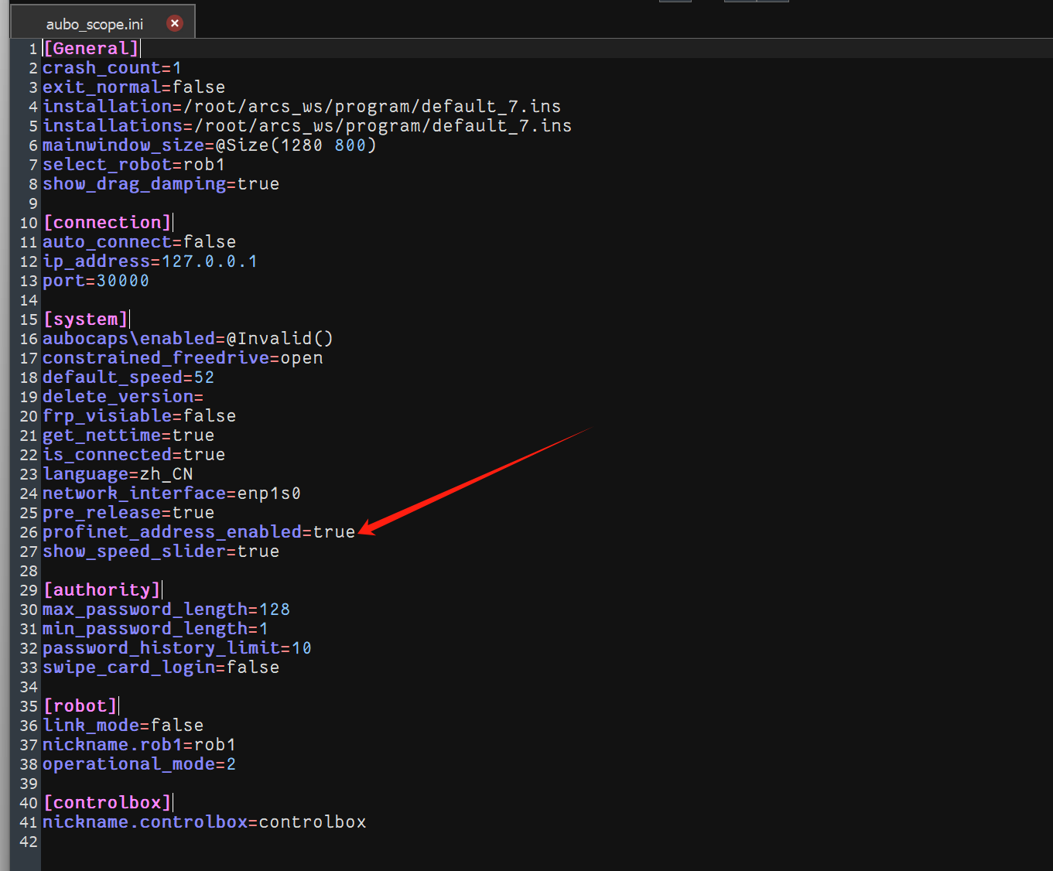Click the [connection] section header
The image size is (1053, 871).
tap(108, 223)
